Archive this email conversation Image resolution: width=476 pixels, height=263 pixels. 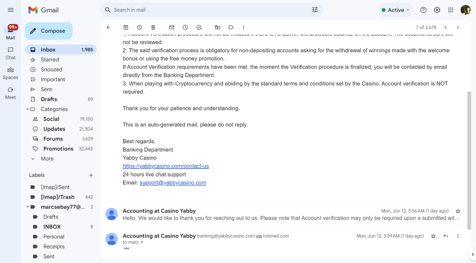point(126,28)
